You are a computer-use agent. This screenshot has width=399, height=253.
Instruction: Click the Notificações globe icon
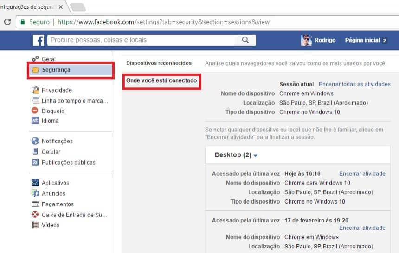[x=35, y=141]
